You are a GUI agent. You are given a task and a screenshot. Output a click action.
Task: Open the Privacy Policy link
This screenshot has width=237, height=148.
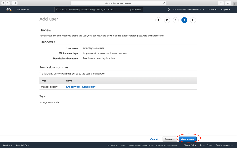pyautogui.click(x=190, y=145)
